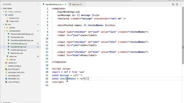Expand the Outline panel section
This screenshot has height=103, width=184.
click(x=1, y=102)
